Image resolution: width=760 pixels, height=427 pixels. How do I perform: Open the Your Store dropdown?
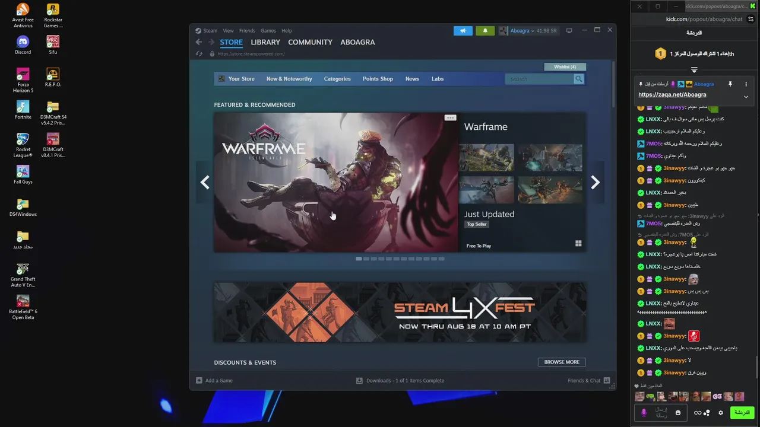click(241, 79)
